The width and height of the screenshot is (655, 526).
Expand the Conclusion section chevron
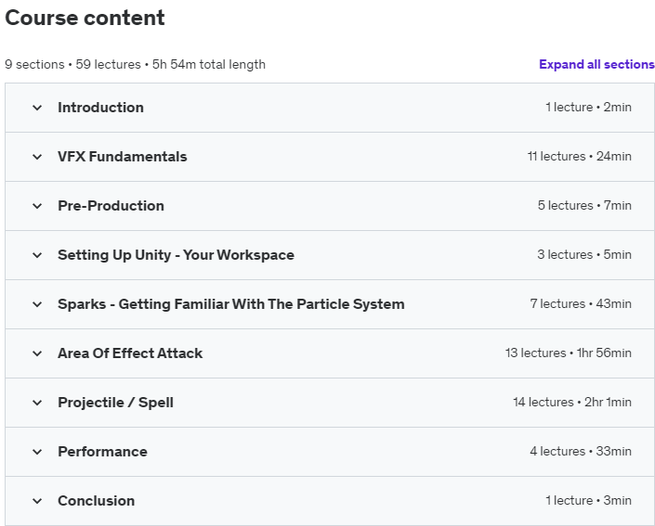pos(37,501)
